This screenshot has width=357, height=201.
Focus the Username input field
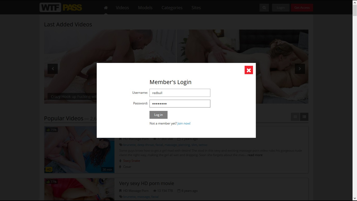180,93
